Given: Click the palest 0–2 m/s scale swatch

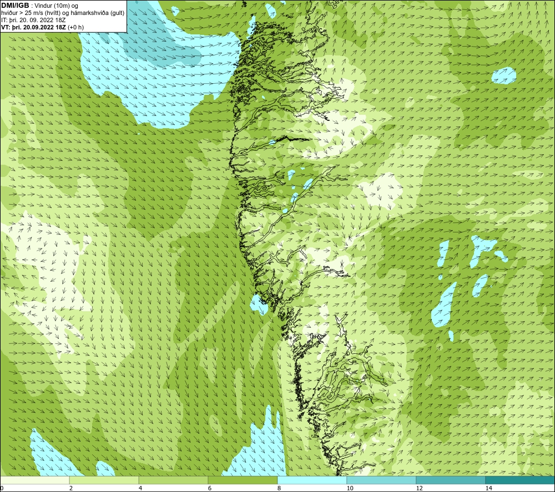Looking at the screenshot, I should pos(34,480).
